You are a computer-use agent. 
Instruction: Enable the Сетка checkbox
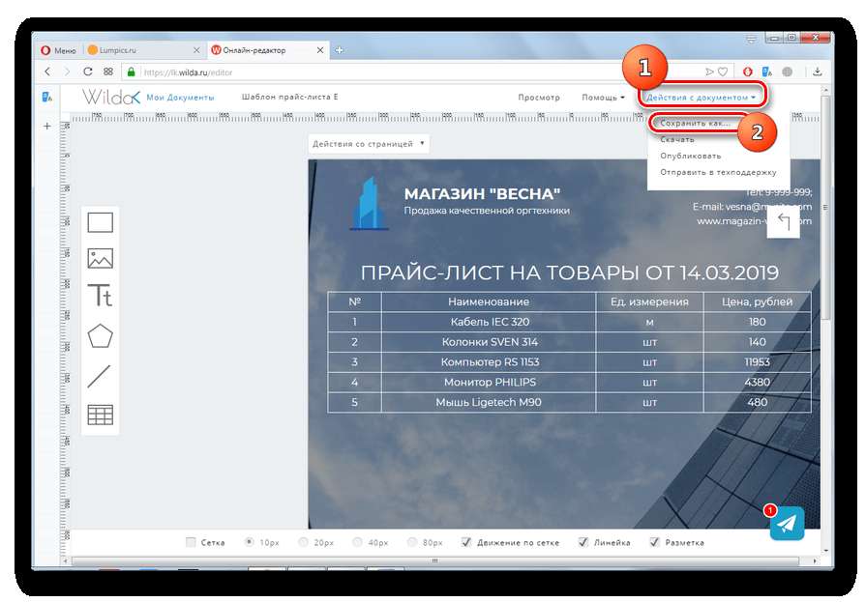coord(191,542)
